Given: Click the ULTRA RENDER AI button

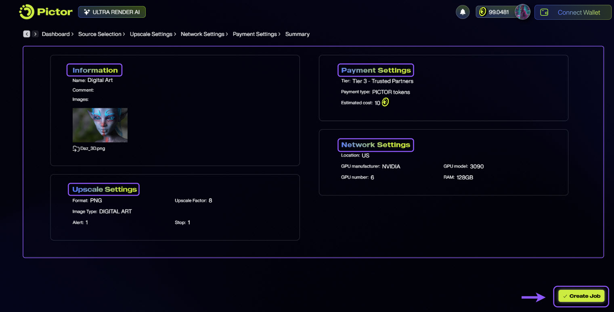Looking at the screenshot, I should (112, 12).
